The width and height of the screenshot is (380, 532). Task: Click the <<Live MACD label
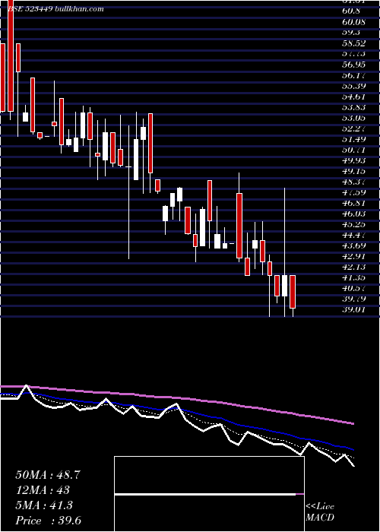(x=320, y=512)
